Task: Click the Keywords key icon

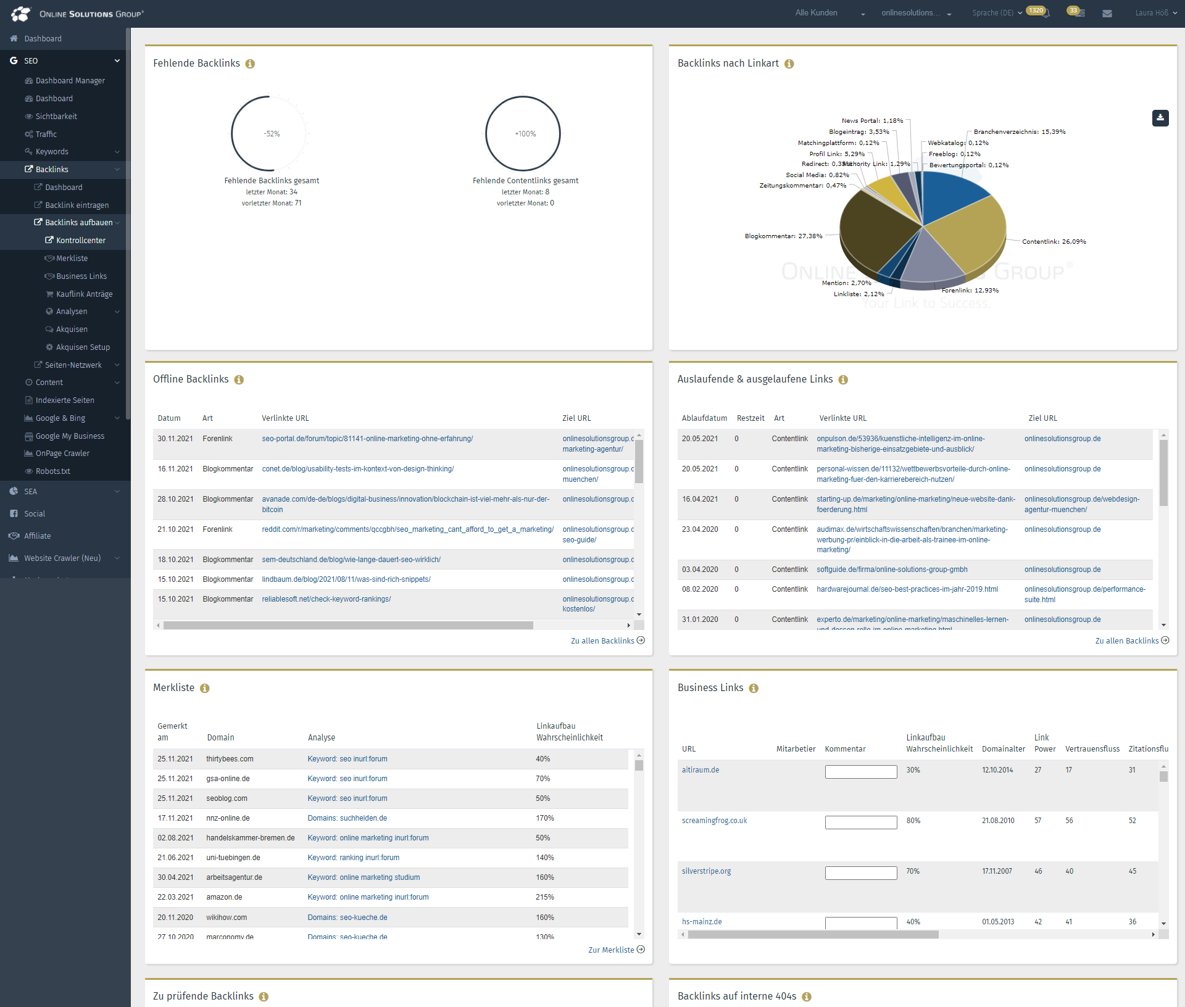Action: [x=28, y=151]
